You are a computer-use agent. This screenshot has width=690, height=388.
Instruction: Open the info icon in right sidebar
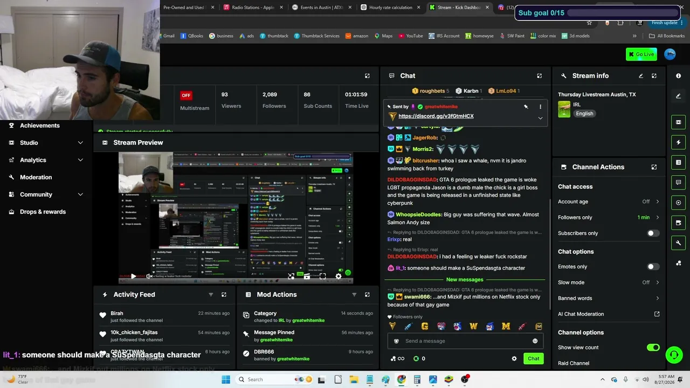point(678,76)
